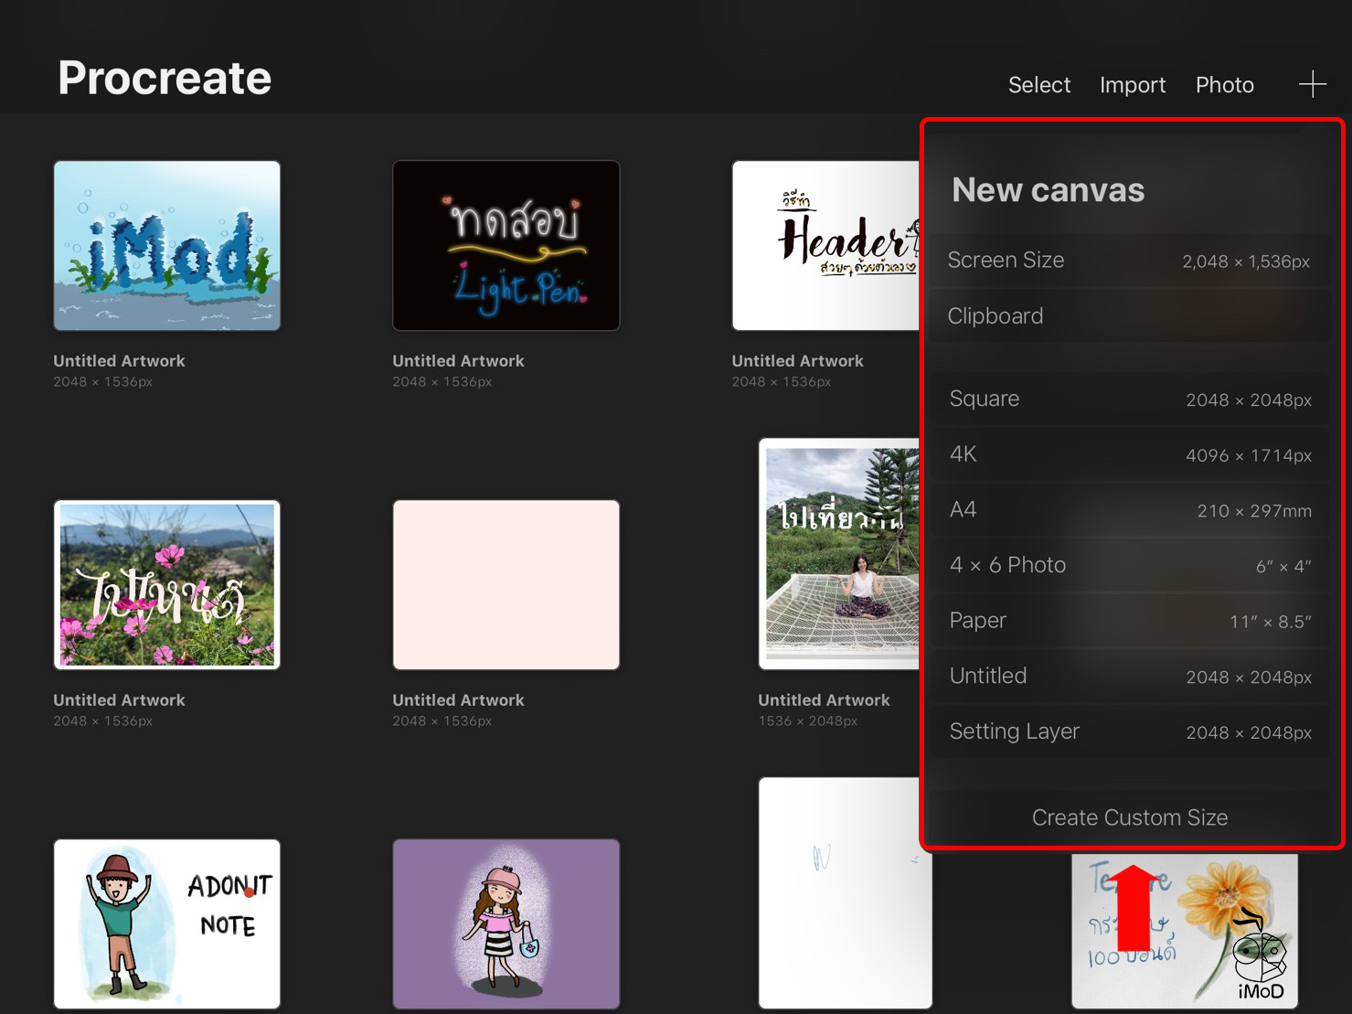
Task: Open the girl on purple background artwork
Action: point(506,923)
